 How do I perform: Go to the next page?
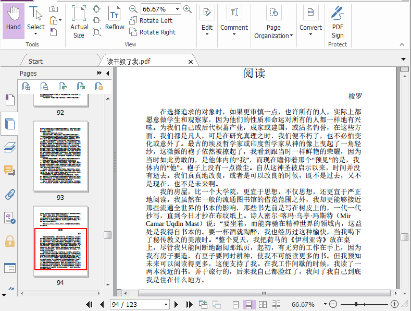177,304
